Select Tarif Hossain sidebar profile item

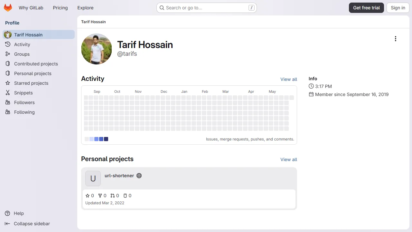click(39, 35)
